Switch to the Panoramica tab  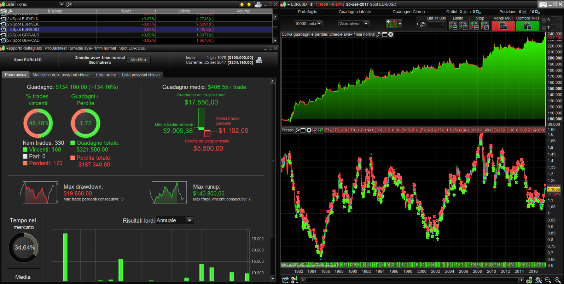tap(16, 75)
